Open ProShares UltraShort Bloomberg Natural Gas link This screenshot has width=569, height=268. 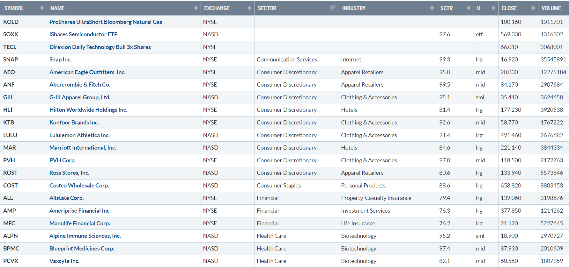(x=106, y=22)
